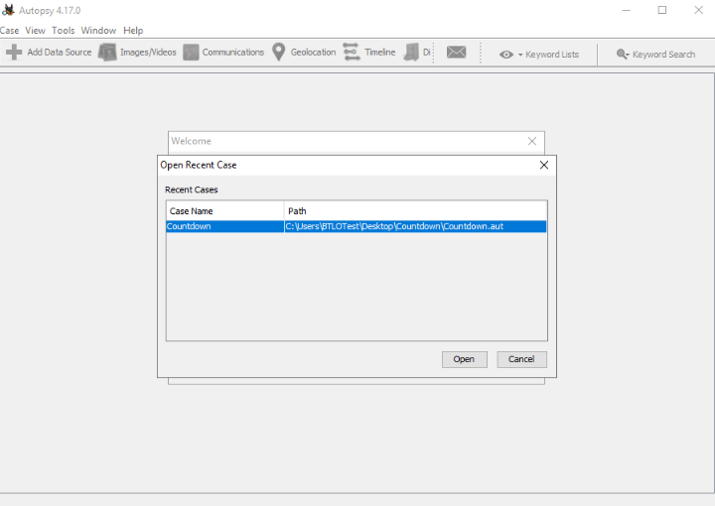The height and width of the screenshot is (506, 715).
Task: Select the Countdown case row
Action: 357,226
